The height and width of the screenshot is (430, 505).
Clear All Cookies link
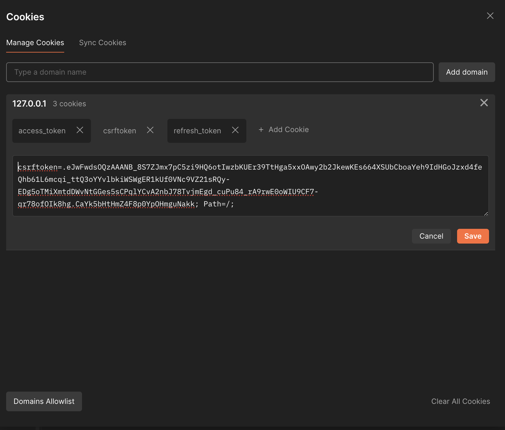pyautogui.click(x=460, y=401)
